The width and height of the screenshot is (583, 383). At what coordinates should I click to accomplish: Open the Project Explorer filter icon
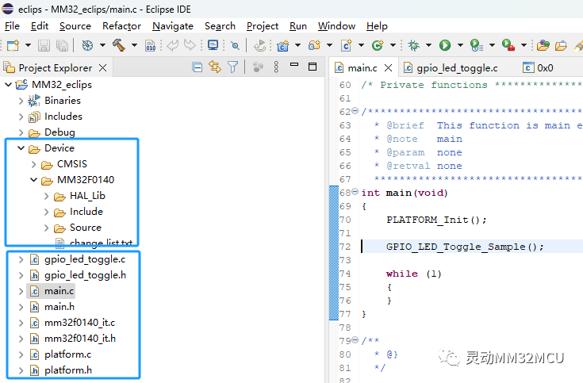pos(233,67)
